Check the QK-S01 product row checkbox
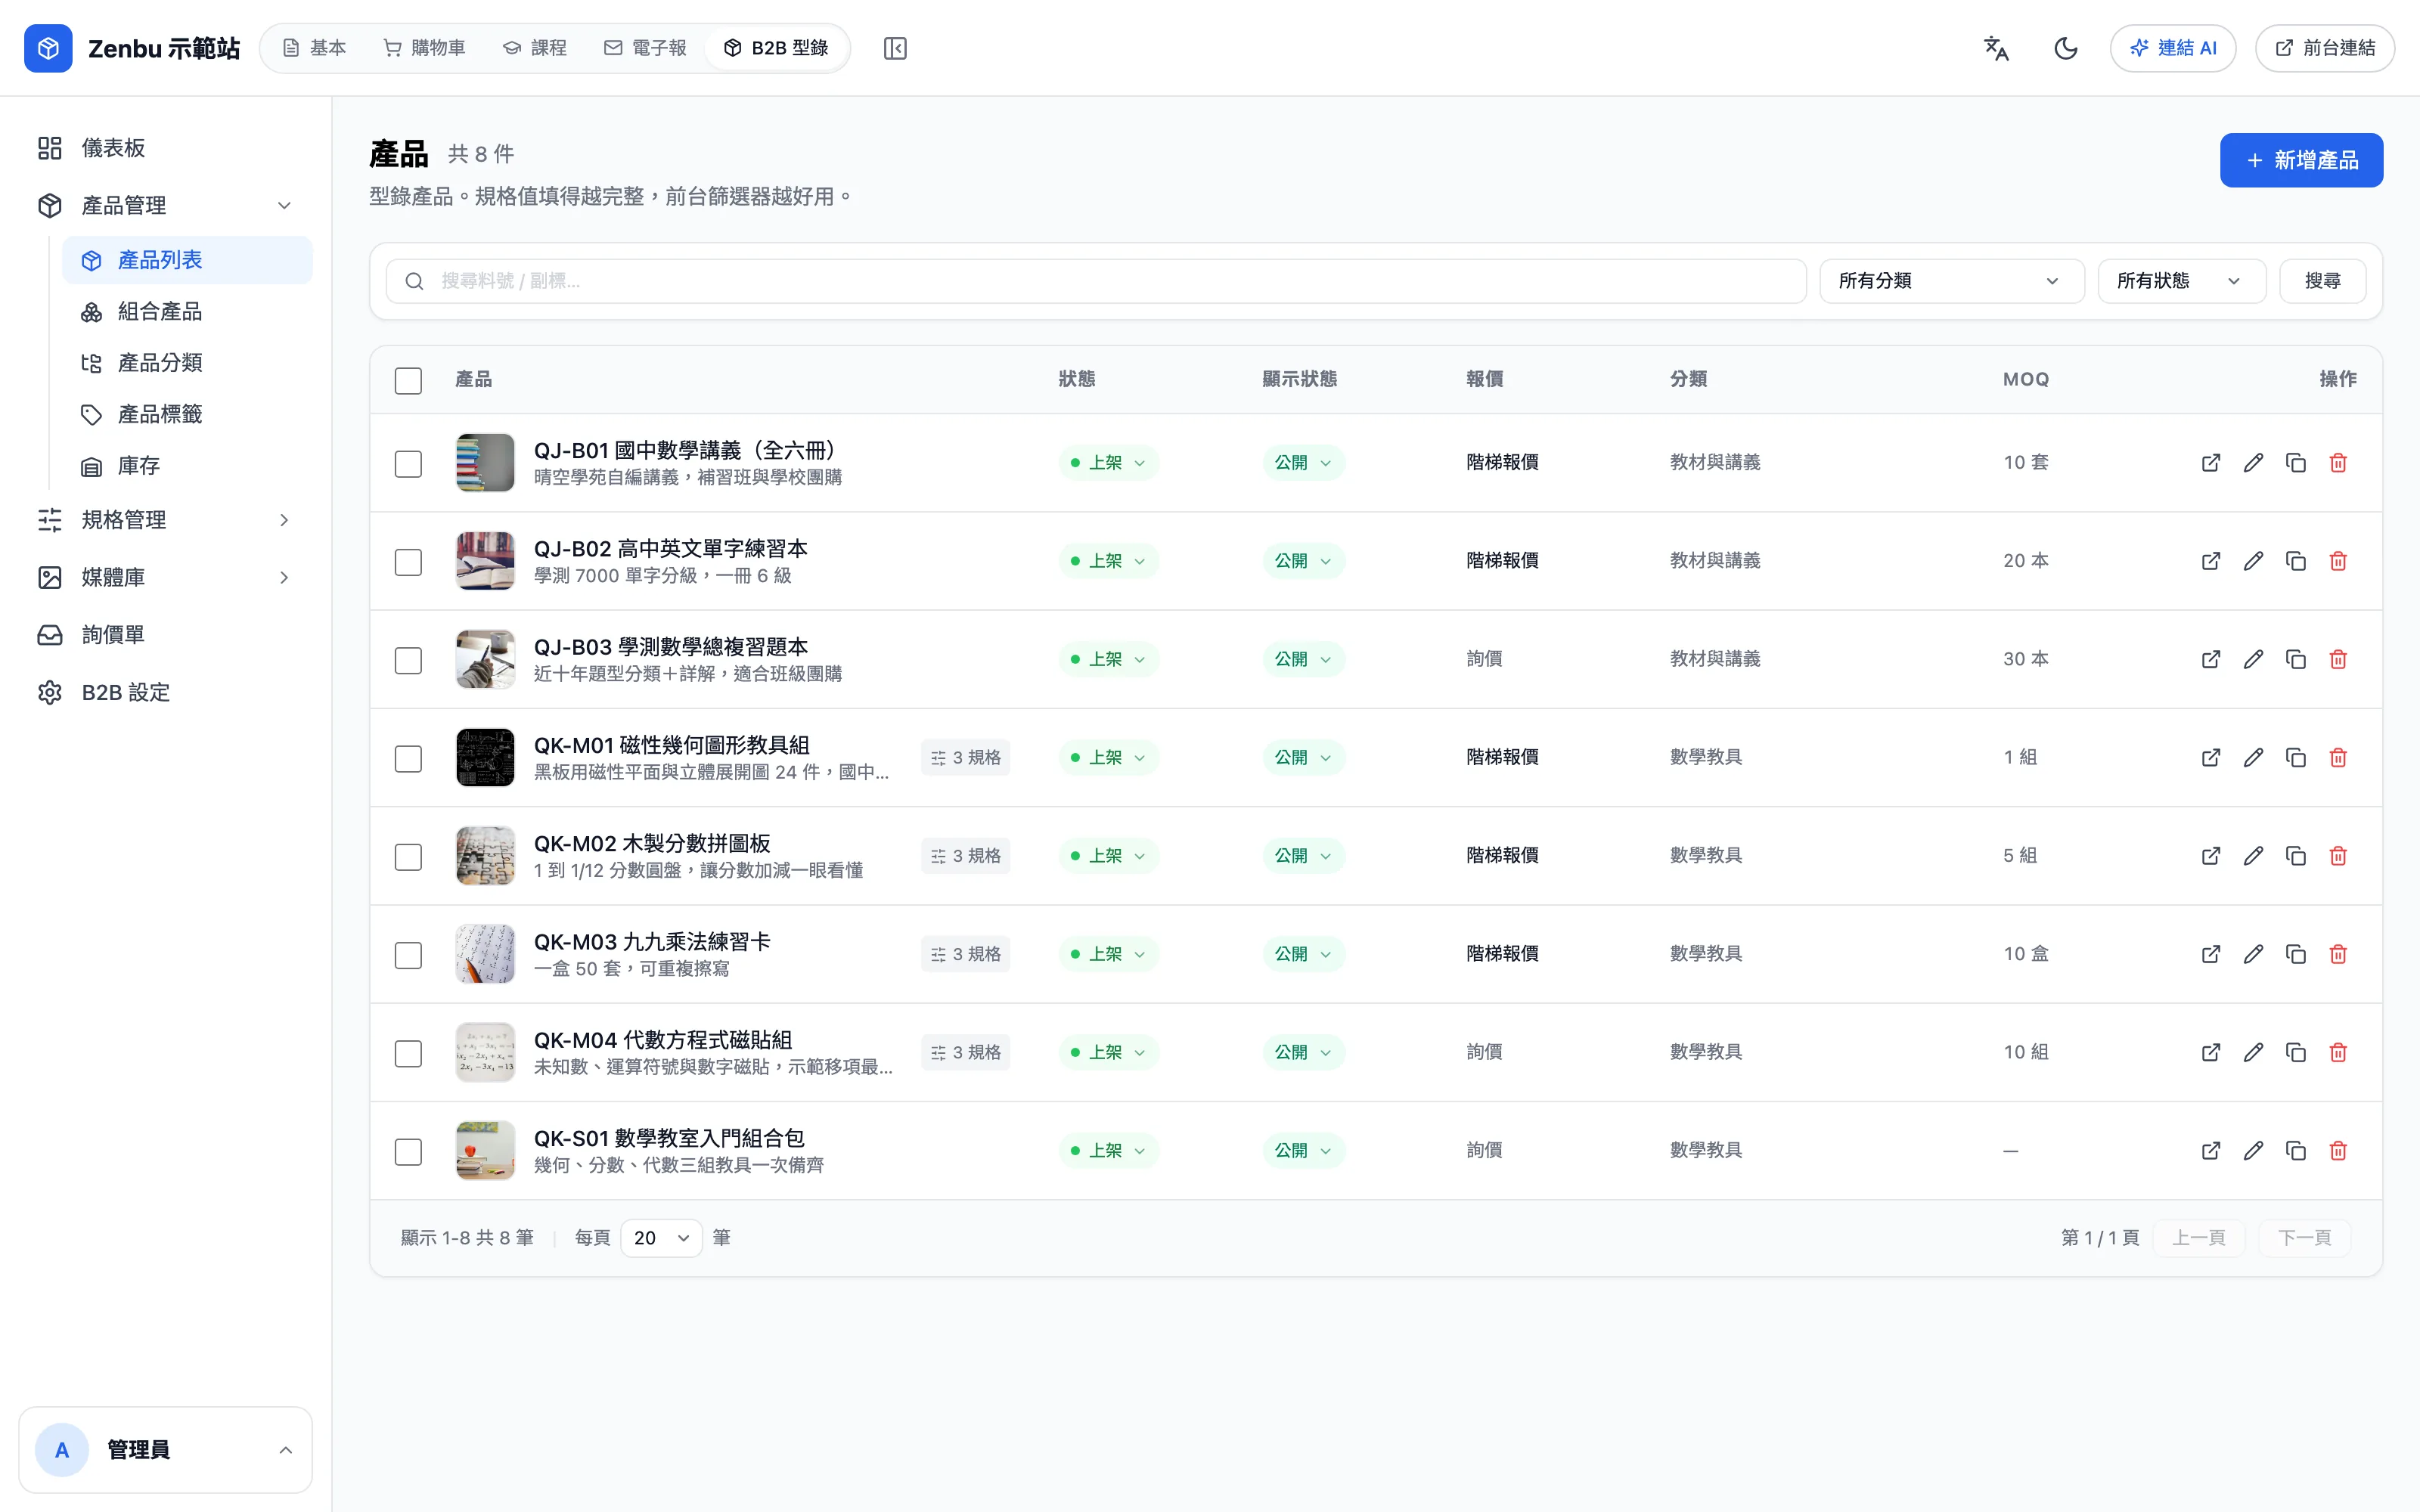The width and height of the screenshot is (2420, 1512). click(408, 1152)
